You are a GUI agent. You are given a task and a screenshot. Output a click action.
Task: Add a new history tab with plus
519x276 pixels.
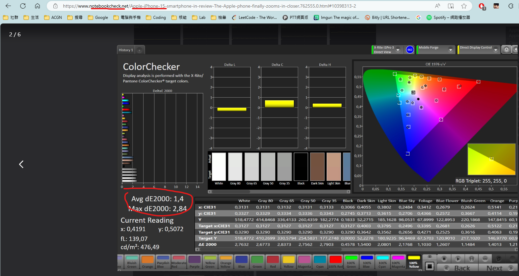coord(140,50)
